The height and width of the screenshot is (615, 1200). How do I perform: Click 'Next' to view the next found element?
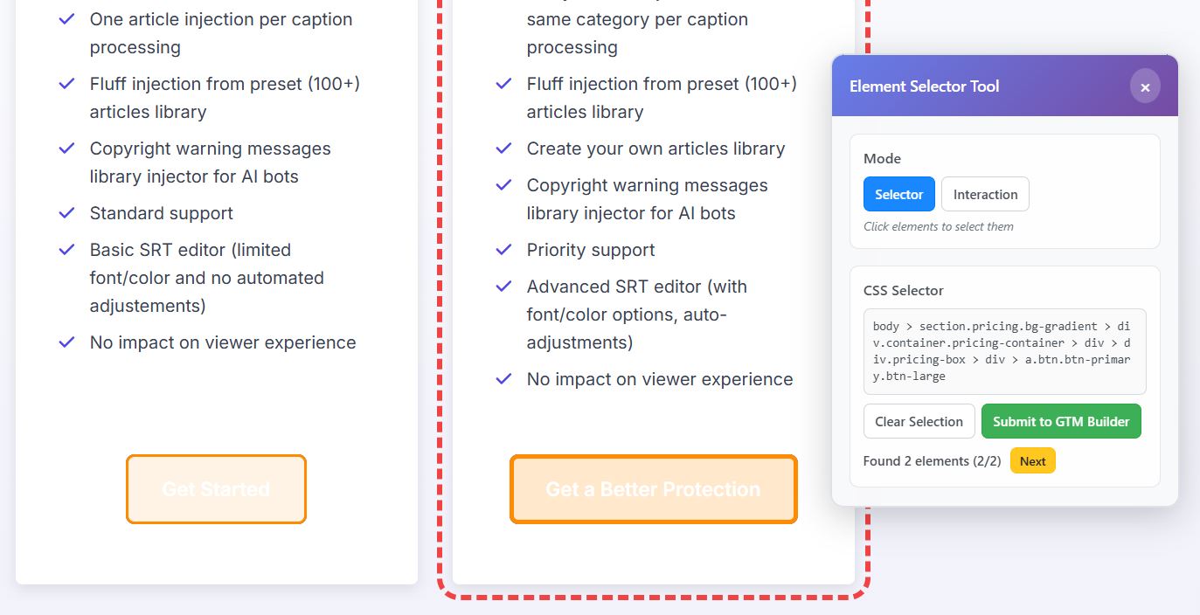click(1032, 460)
